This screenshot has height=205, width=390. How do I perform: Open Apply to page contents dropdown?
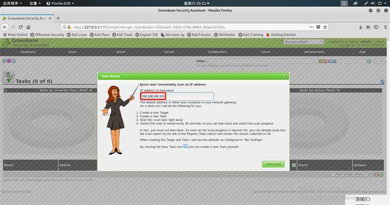(350, 175)
